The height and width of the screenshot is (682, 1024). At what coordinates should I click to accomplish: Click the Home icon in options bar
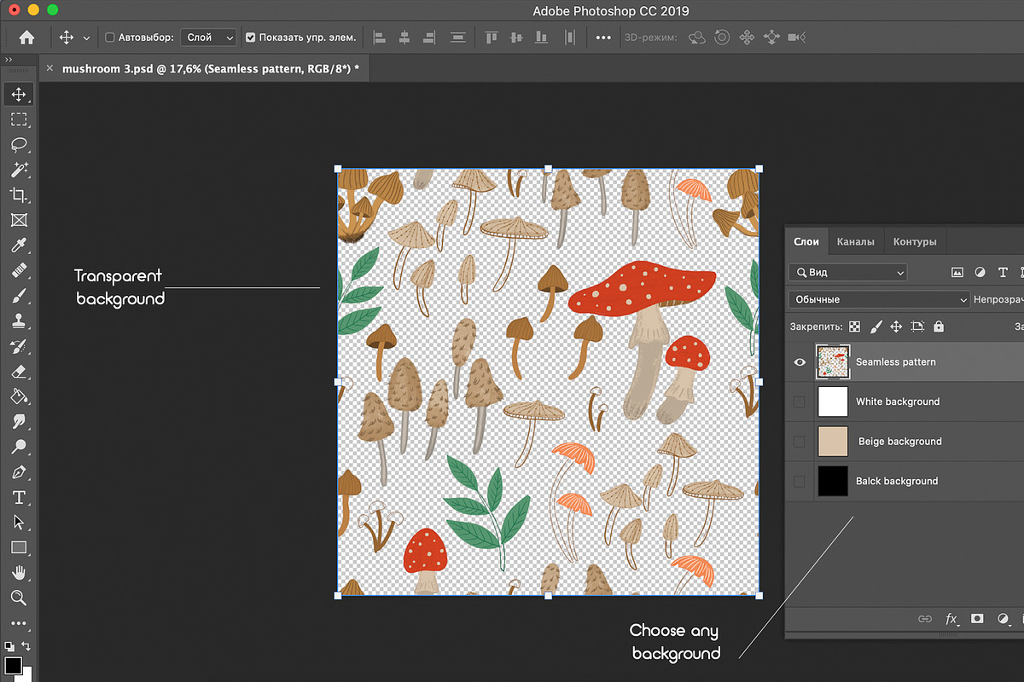pos(26,38)
